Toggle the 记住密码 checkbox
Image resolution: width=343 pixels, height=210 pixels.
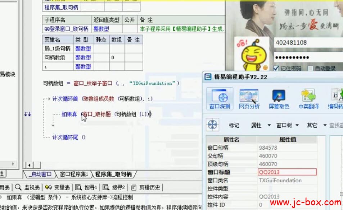click(276, 68)
